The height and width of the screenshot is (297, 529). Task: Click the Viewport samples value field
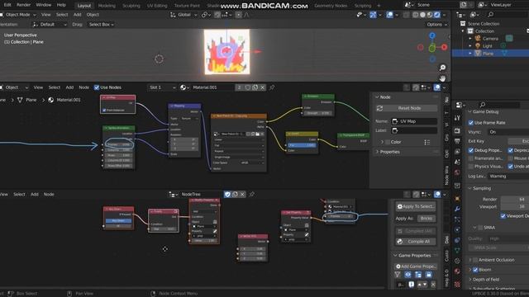515,206
